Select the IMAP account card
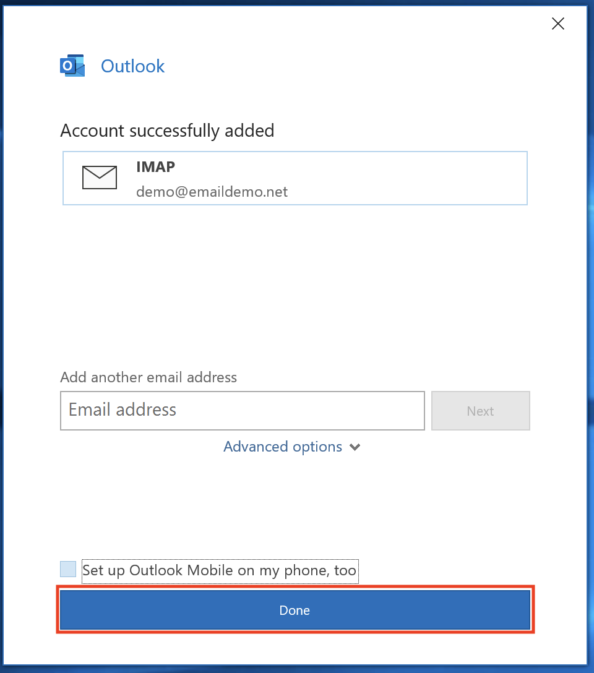The width and height of the screenshot is (594, 673). point(295,178)
